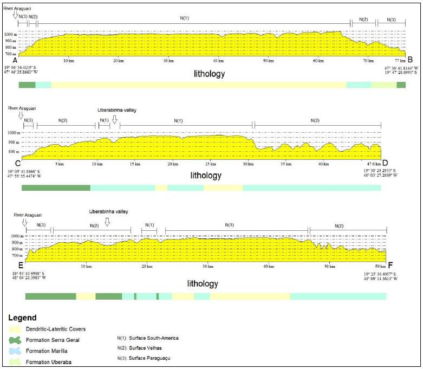Pick the Formation Marília legend swatch

(18, 351)
